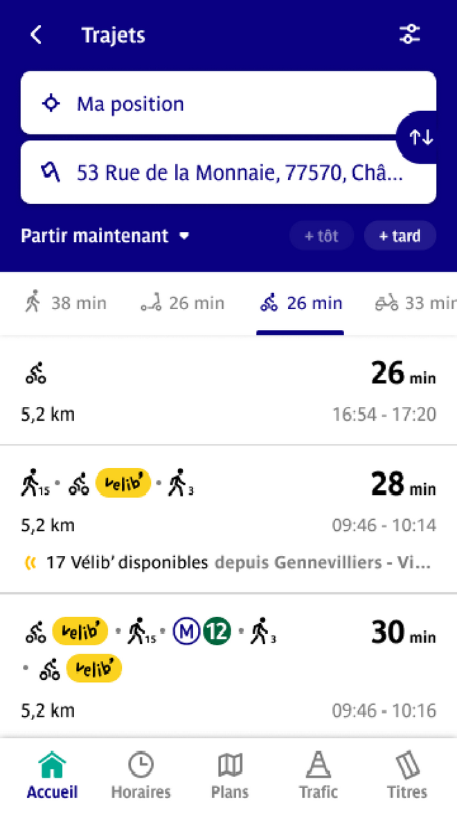Tap the location crosshair icon beside Ma position
Screen dimensions: 457x813
[x=51, y=104]
